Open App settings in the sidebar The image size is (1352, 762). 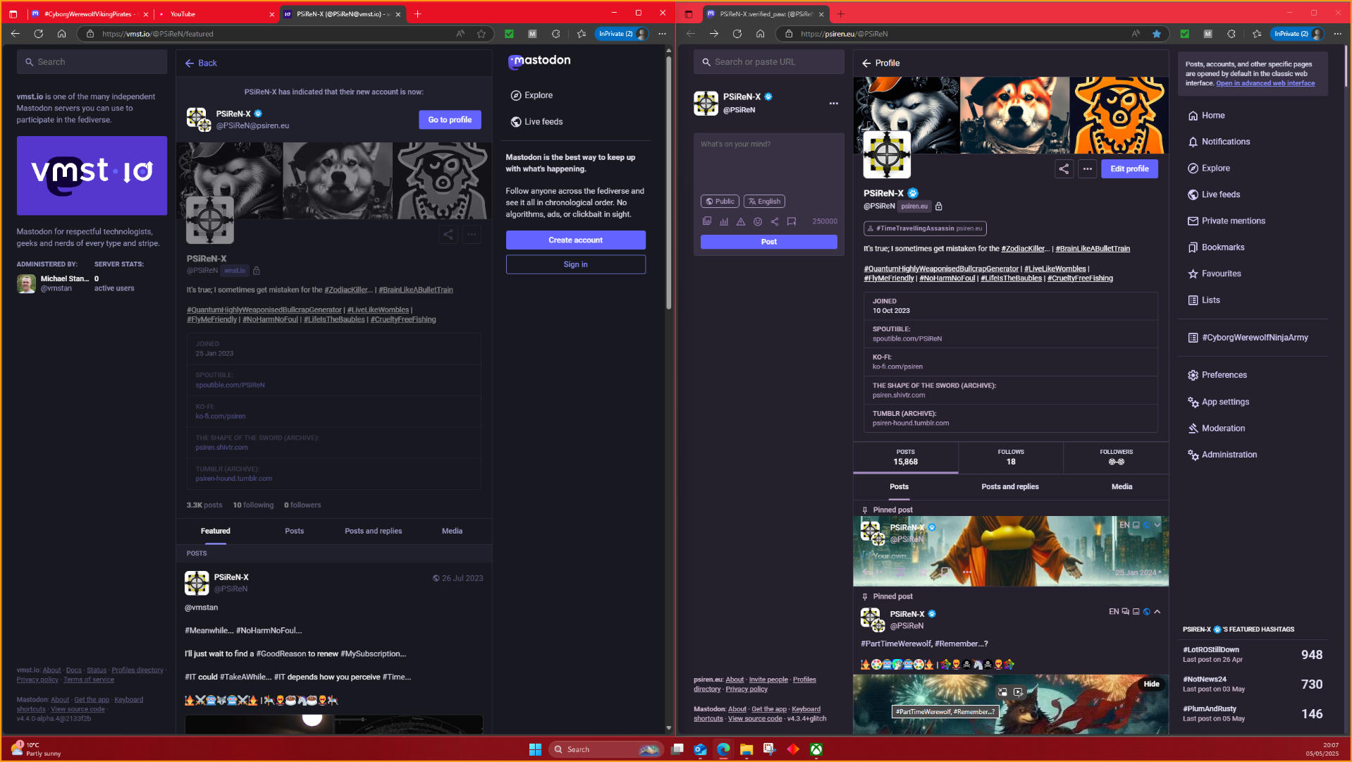1218,402
